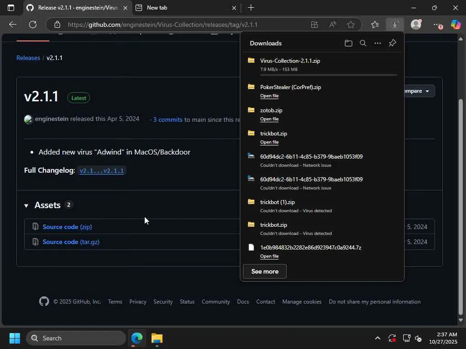
Task: Add this page to favorites star
Action: tap(351, 25)
